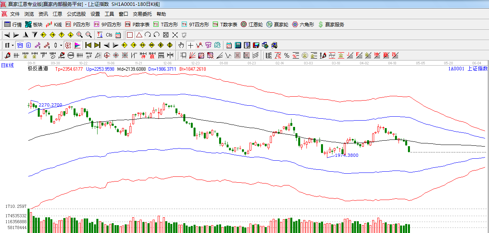
Task: Select the triangle drawing tool
Action: click(x=139, y=35)
